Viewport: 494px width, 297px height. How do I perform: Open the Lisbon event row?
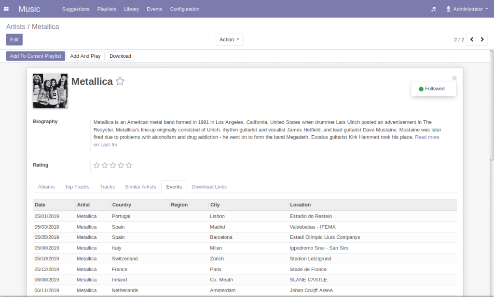(x=217, y=216)
